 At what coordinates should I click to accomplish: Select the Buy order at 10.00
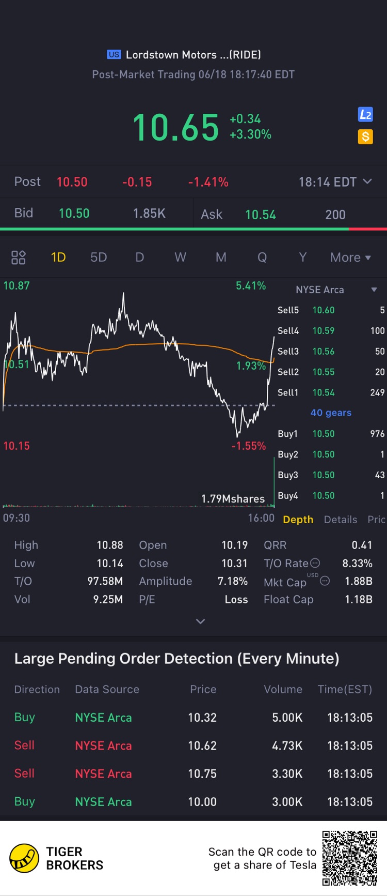193,802
